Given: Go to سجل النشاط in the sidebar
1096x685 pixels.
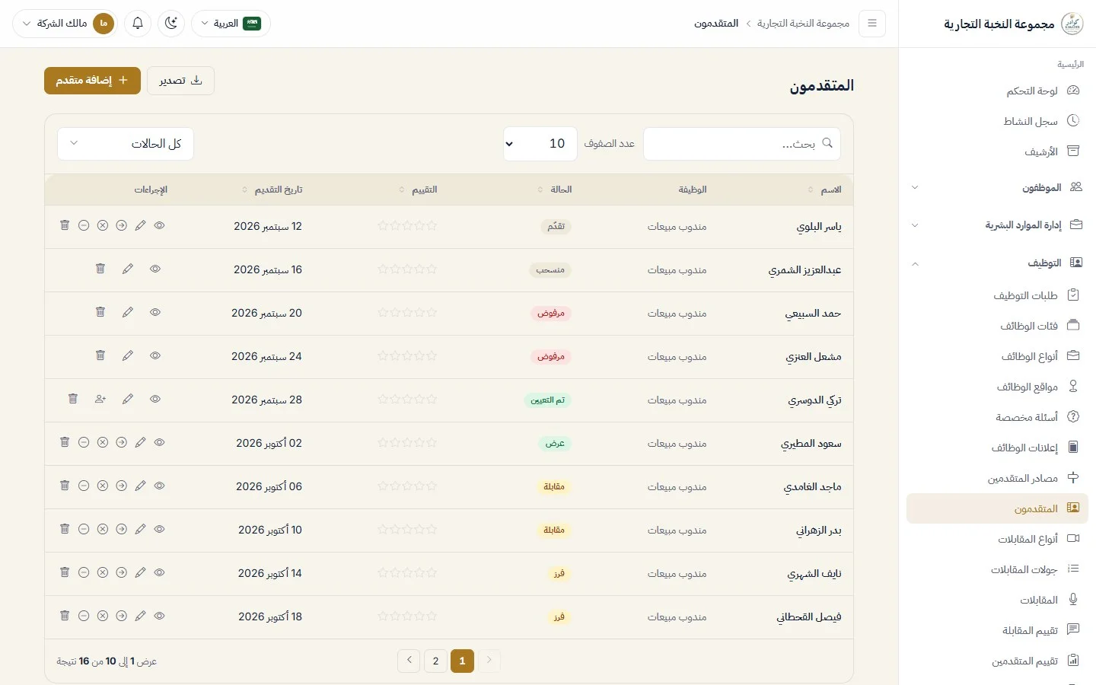Looking at the screenshot, I should tap(997, 121).
